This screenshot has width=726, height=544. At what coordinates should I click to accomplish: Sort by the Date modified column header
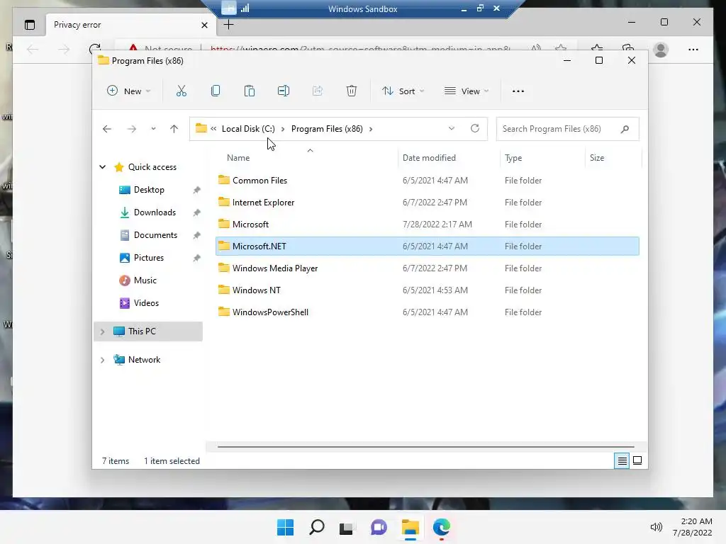(429, 158)
